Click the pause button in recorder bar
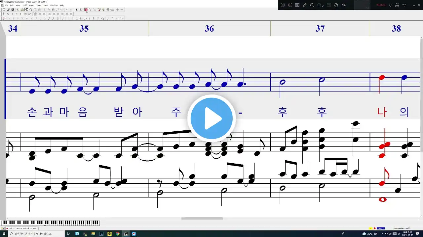Screen dimensions: 423x237 coord(283,5)
